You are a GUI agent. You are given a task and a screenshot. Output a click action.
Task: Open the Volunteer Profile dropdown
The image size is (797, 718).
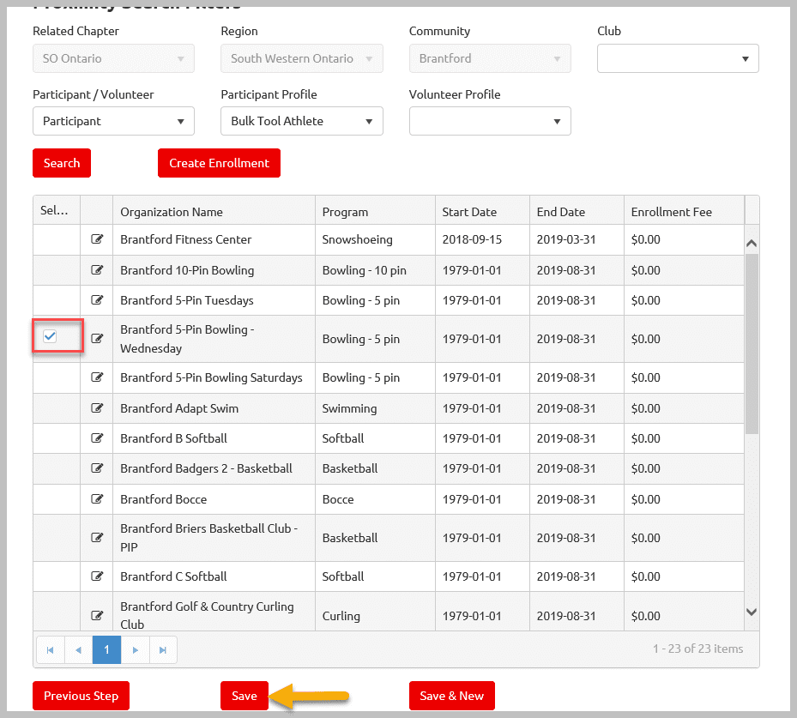click(490, 121)
